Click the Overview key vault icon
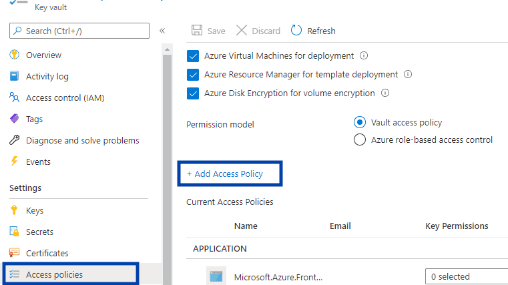508x285 pixels. click(14, 55)
